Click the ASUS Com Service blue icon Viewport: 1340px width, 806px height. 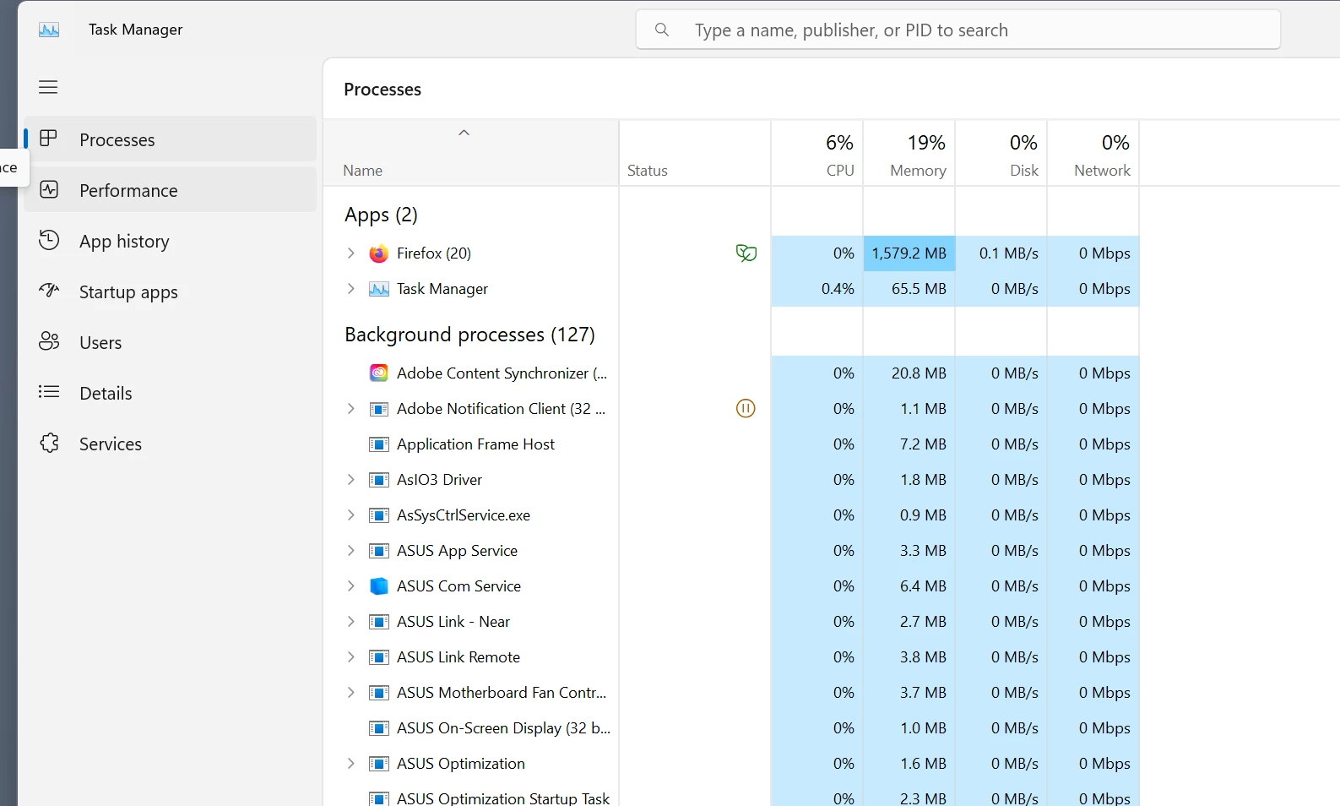[x=379, y=586]
